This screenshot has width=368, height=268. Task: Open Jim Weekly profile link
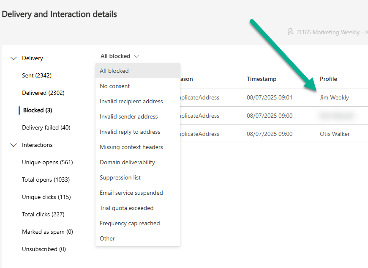pos(334,97)
